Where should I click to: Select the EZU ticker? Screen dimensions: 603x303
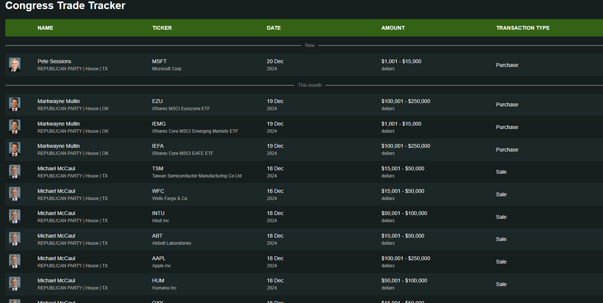pyautogui.click(x=157, y=101)
